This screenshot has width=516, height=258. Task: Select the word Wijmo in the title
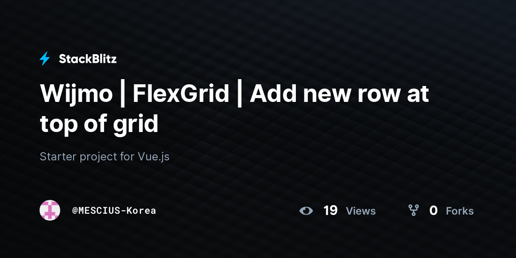[x=76, y=94]
